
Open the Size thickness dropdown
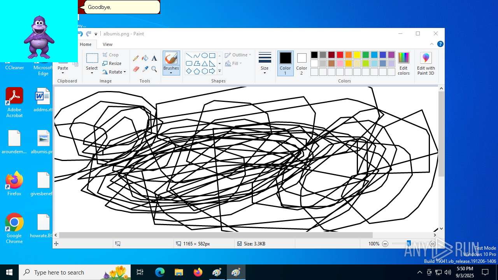coord(265,63)
